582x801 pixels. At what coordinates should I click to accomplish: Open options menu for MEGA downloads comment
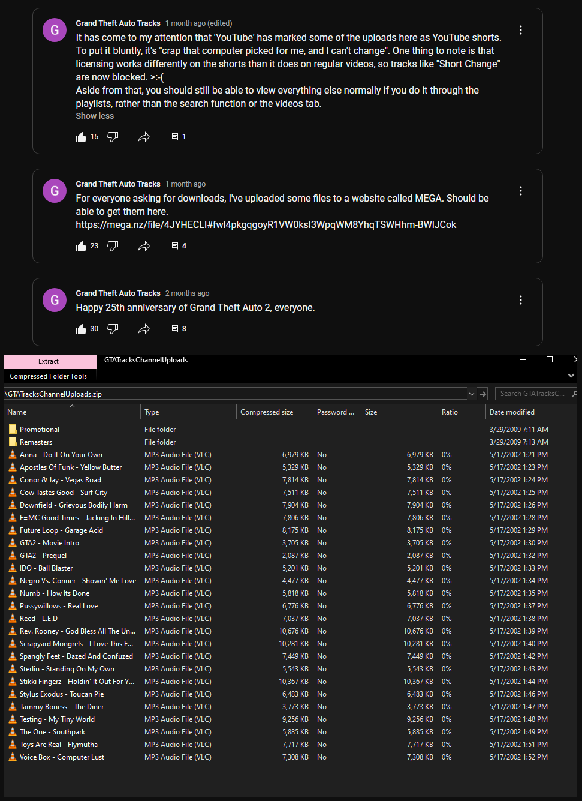521,191
